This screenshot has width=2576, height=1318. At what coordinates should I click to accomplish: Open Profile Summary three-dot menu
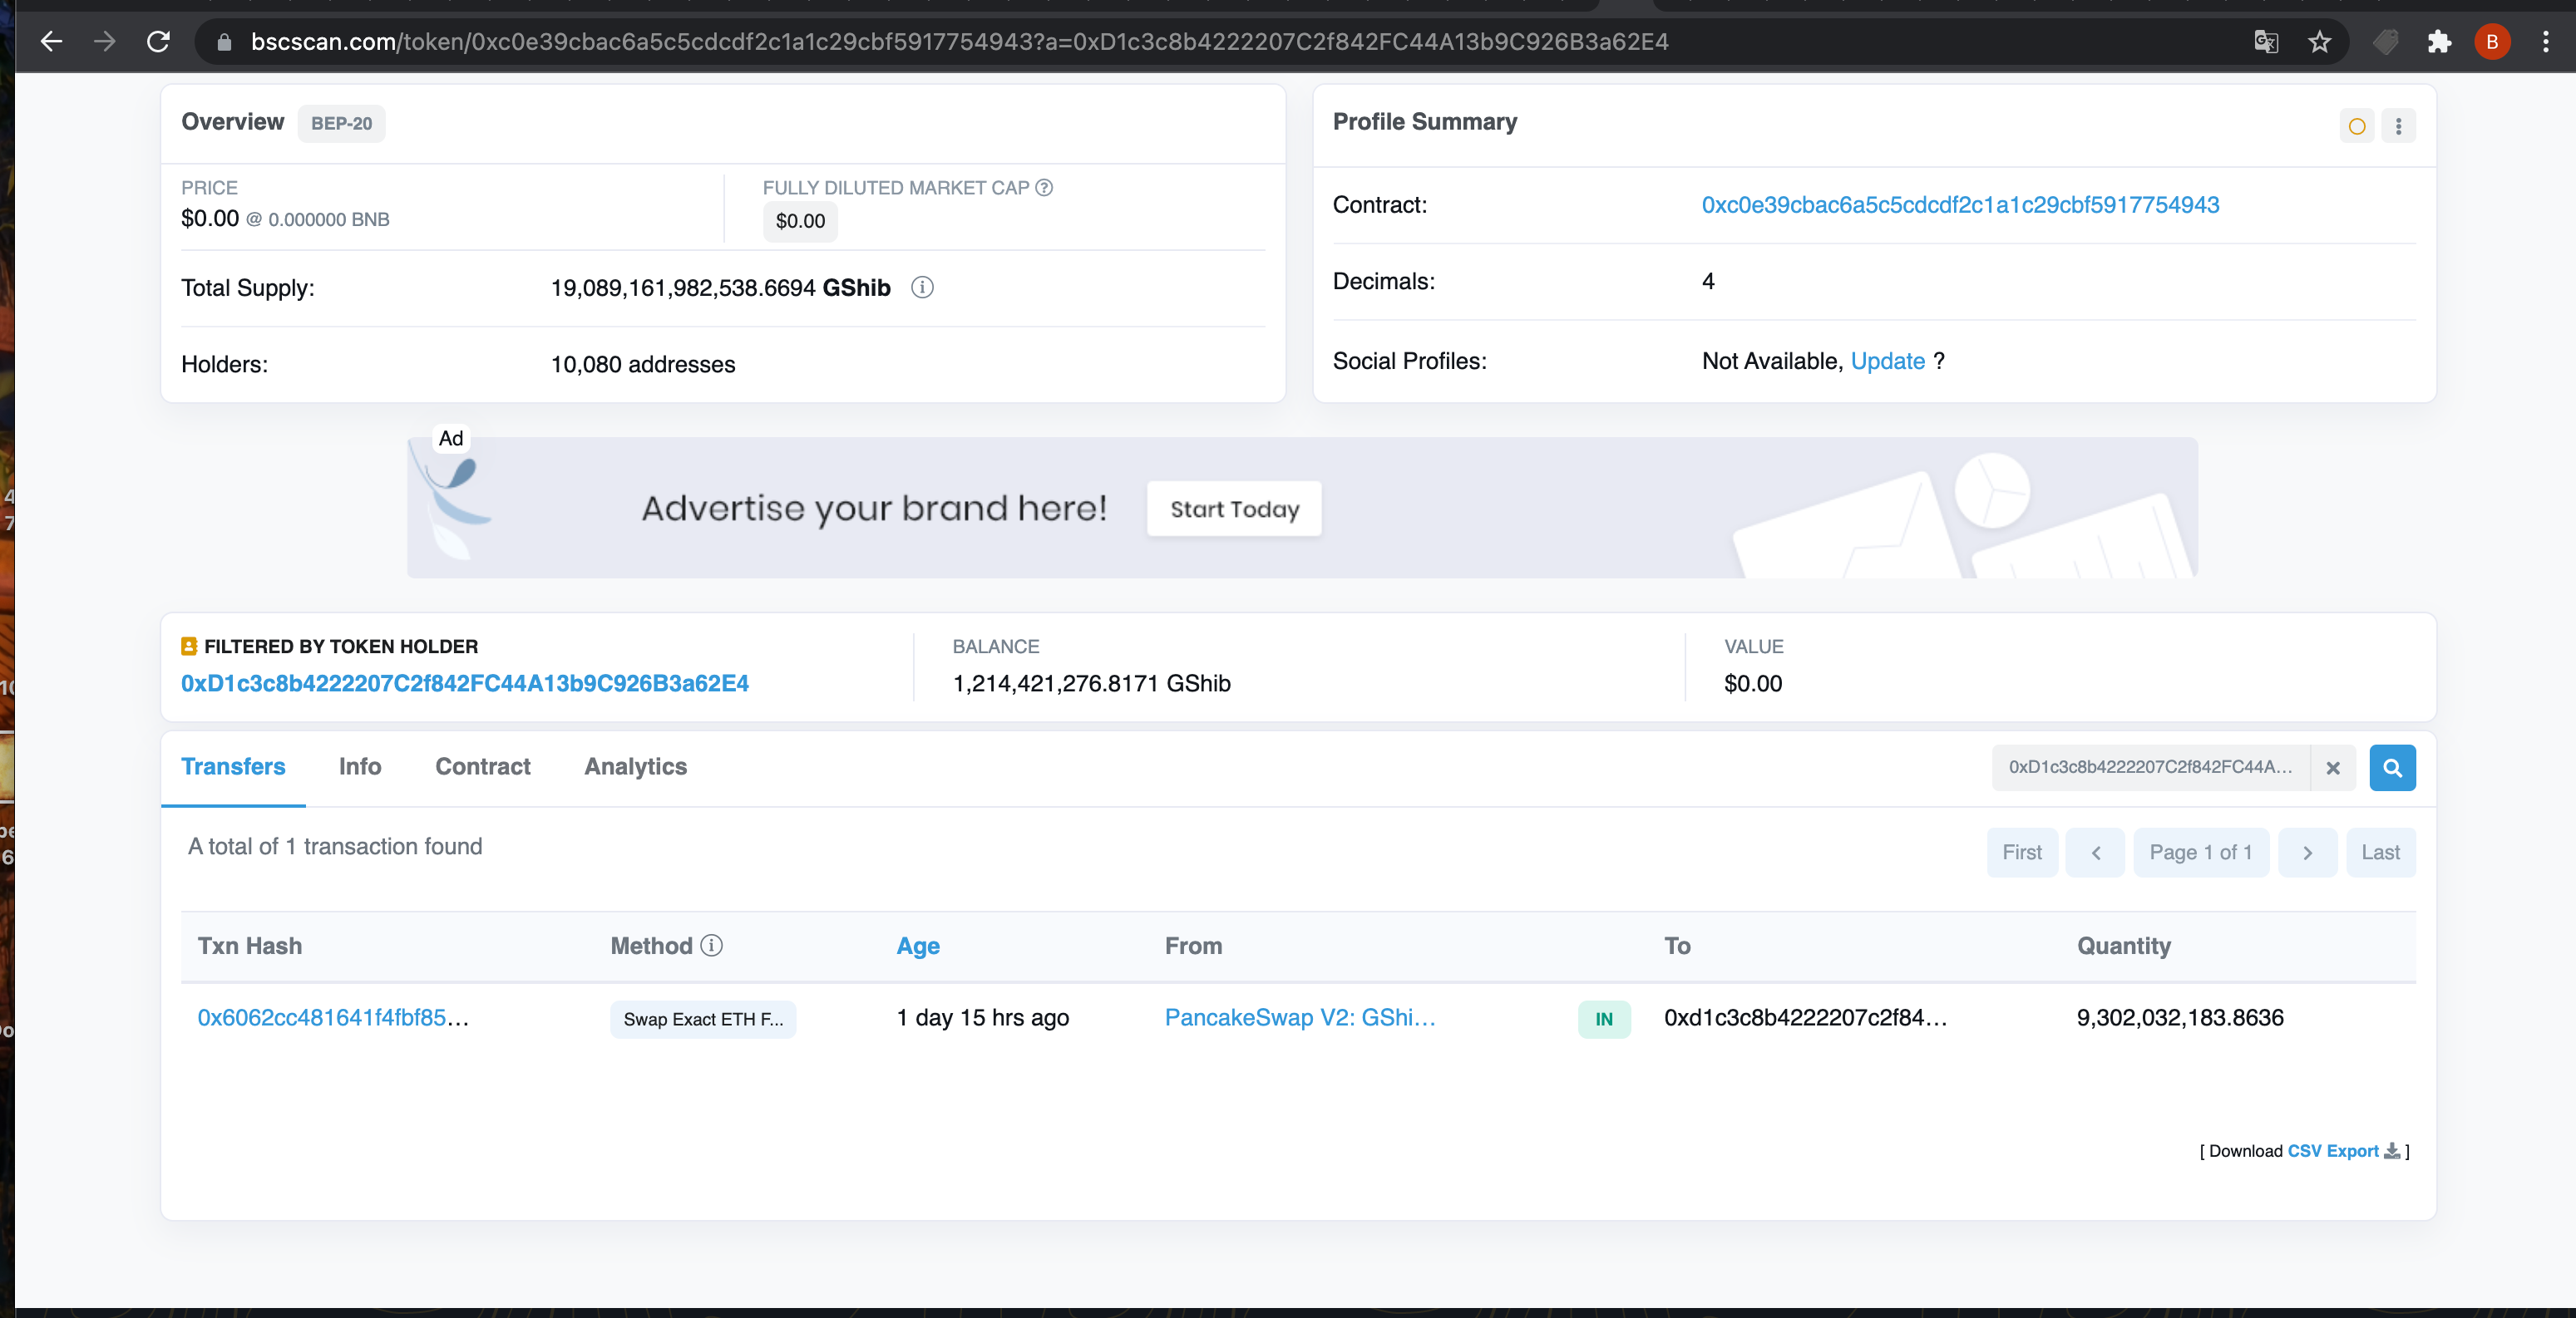tap(2398, 126)
